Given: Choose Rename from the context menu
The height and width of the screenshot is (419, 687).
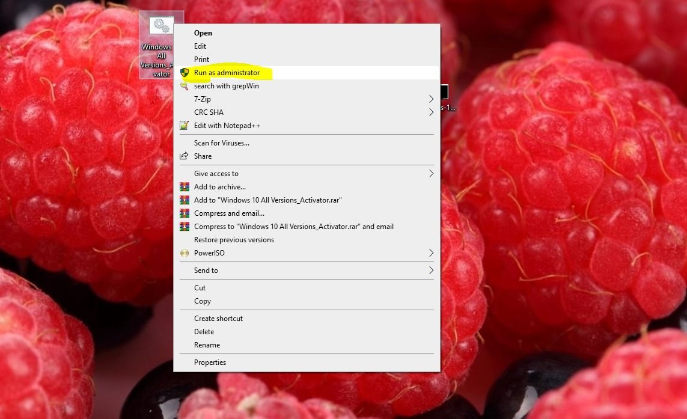Looking at the screenshot, I should pos(307,345).
